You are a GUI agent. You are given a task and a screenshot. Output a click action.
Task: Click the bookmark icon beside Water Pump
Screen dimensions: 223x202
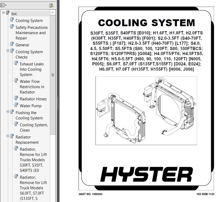click(16, 105)
